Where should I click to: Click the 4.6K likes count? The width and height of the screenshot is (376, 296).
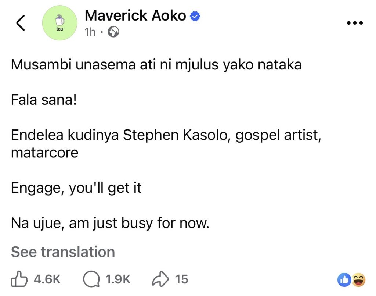47,279
